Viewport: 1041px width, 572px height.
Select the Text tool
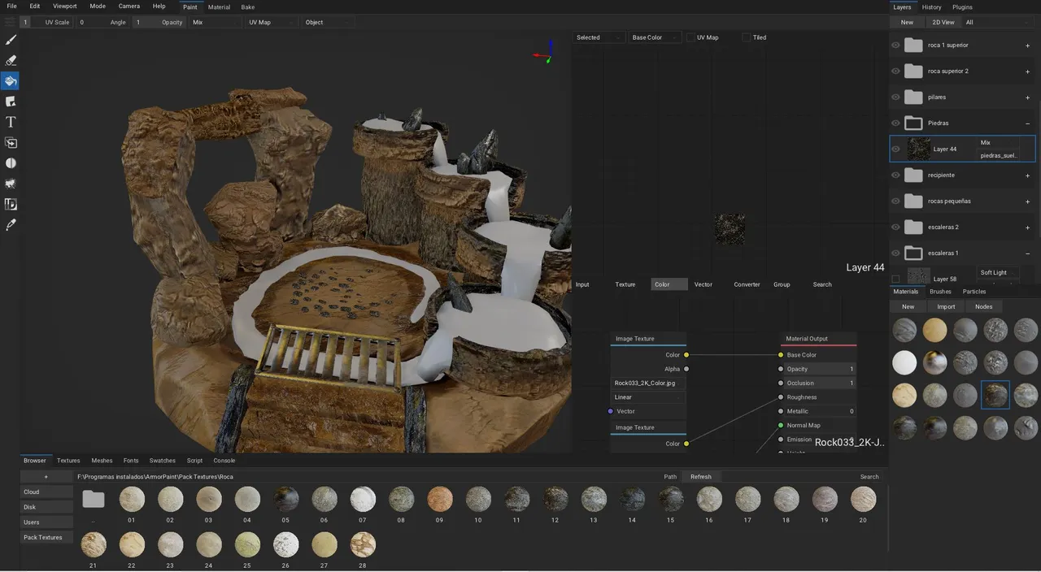click(11, 122)
